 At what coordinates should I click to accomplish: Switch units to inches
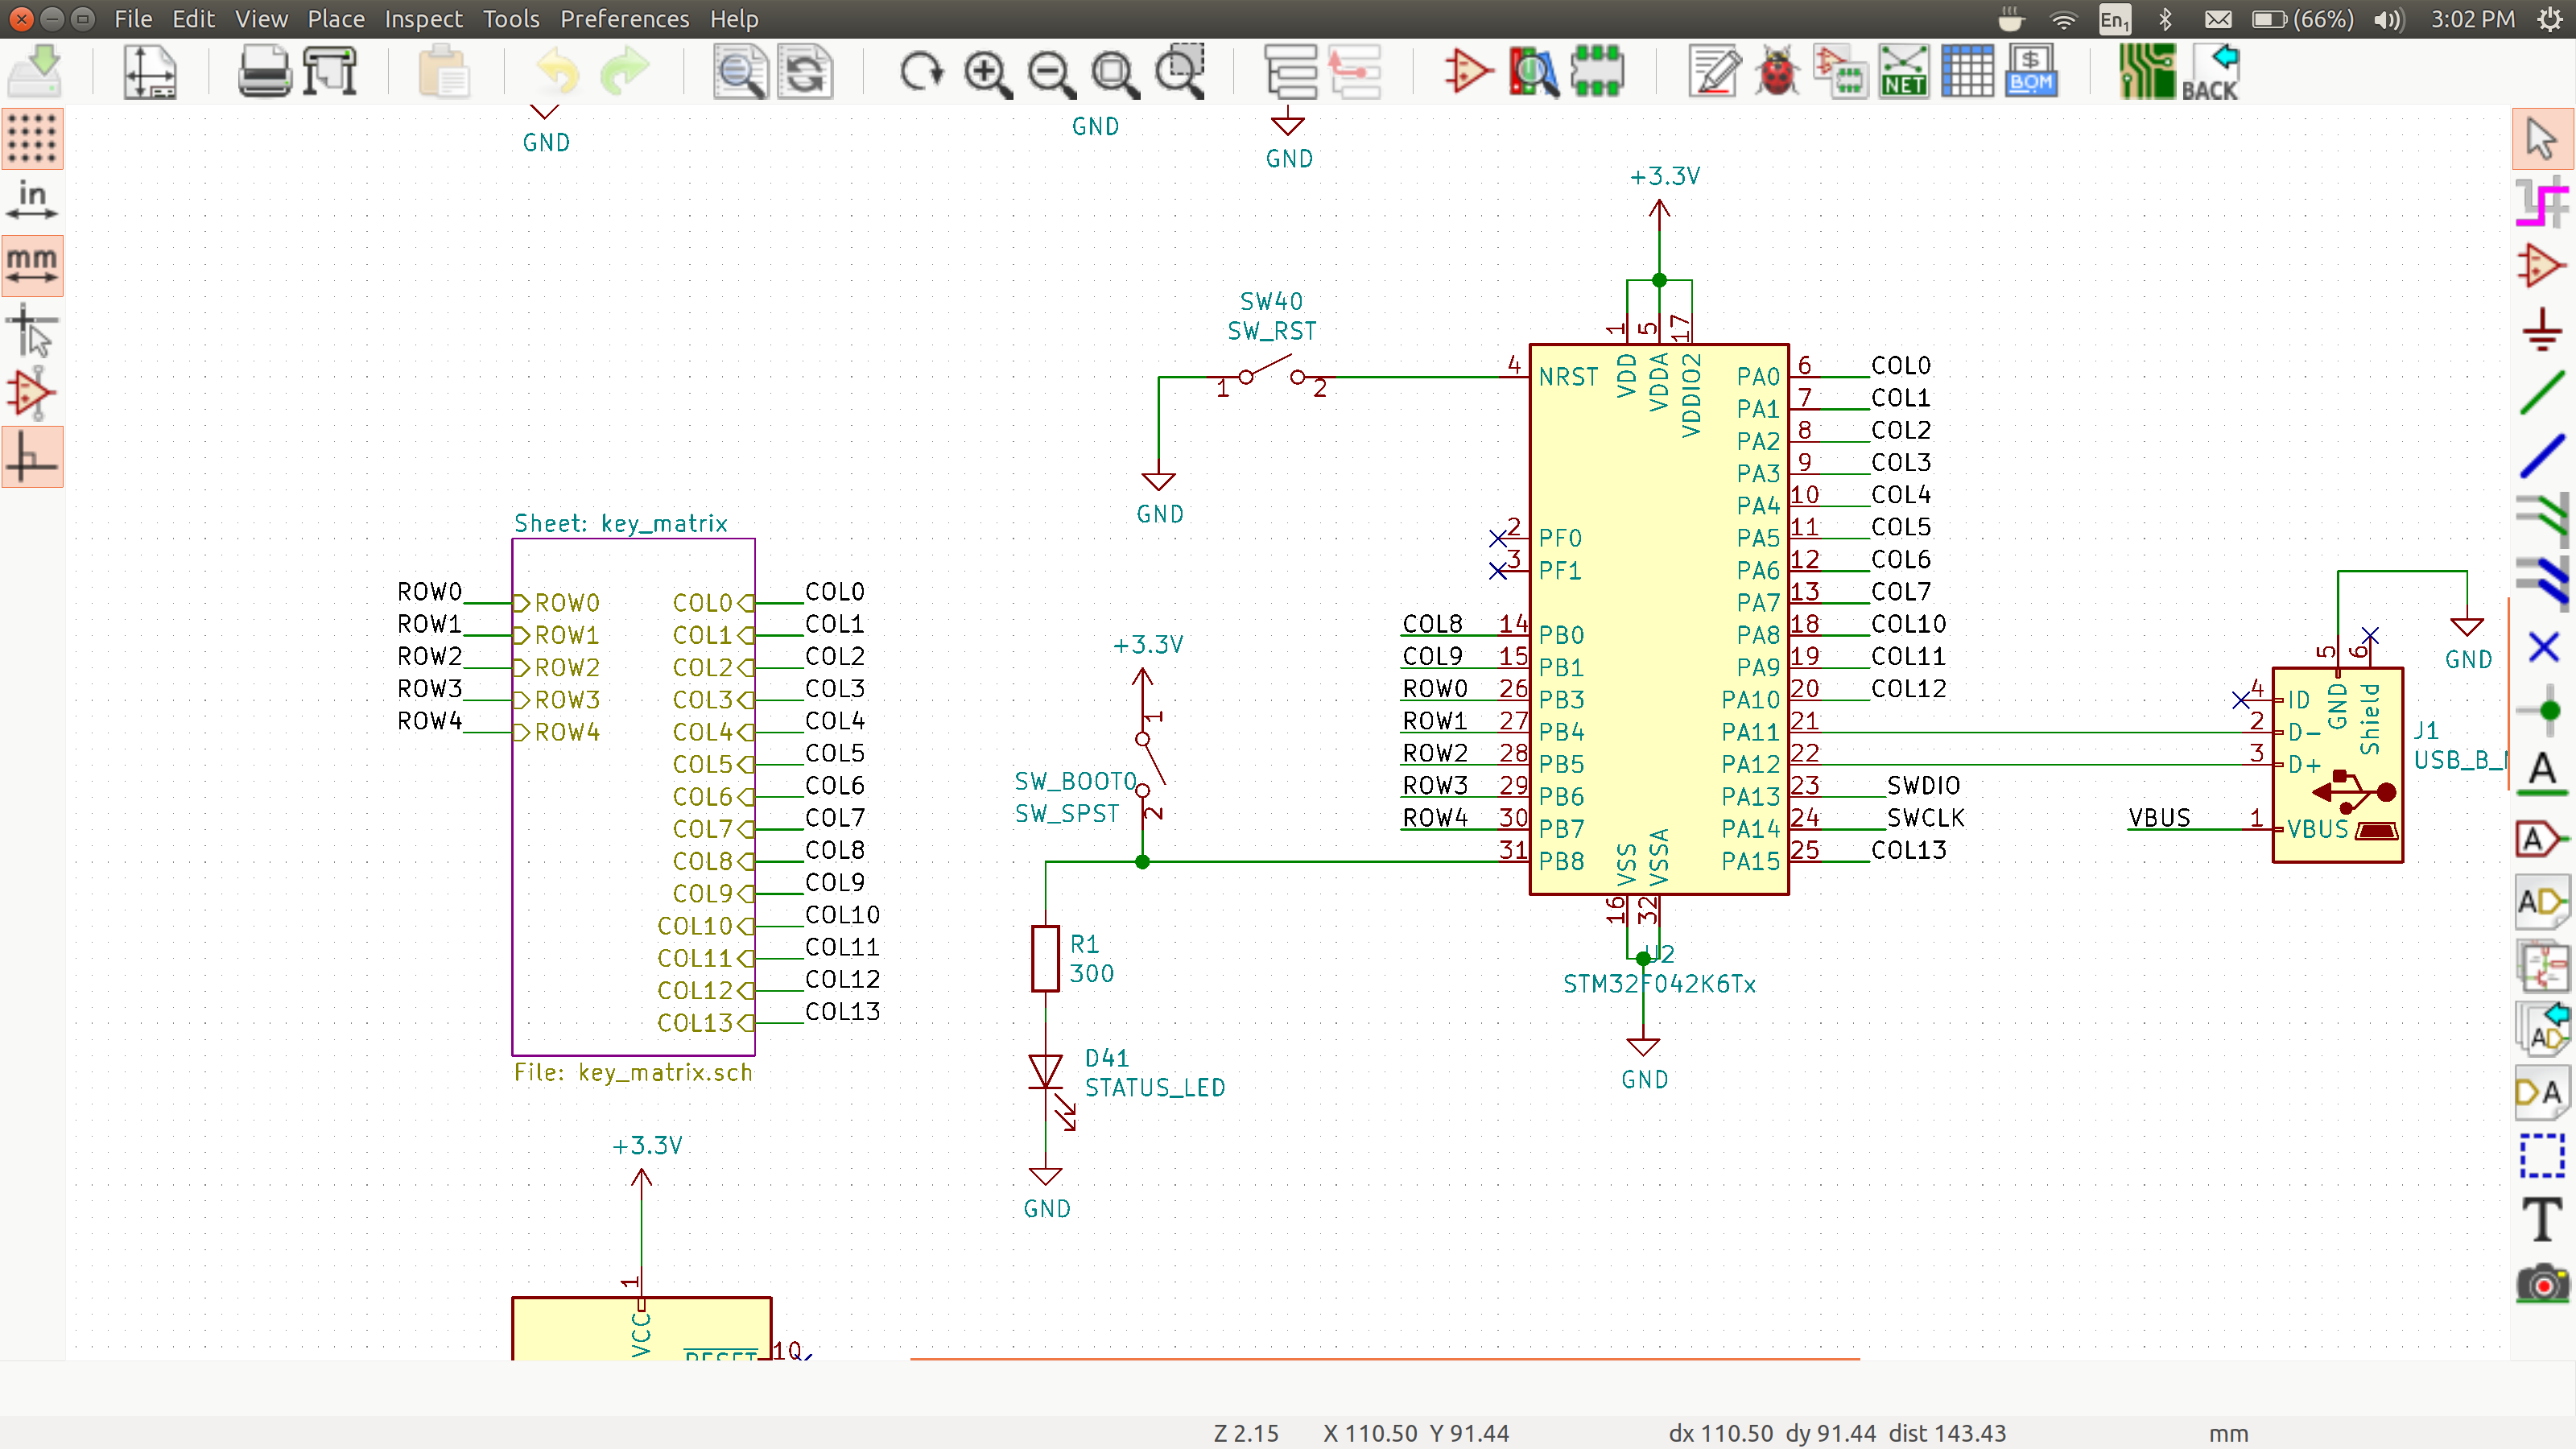(32, 201)
